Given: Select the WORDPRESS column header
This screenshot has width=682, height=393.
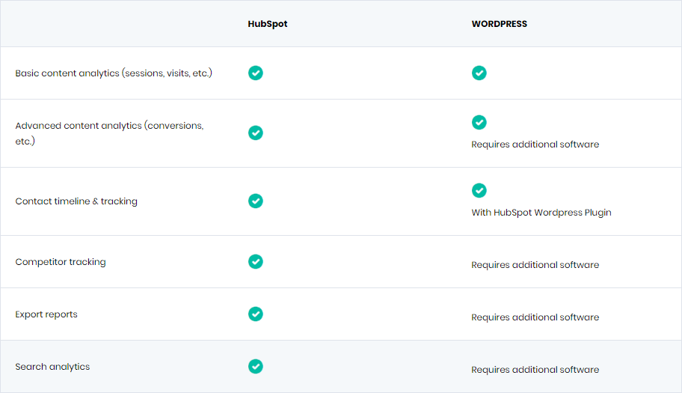Looking at the screenshot, I should (x=500, y=24).
